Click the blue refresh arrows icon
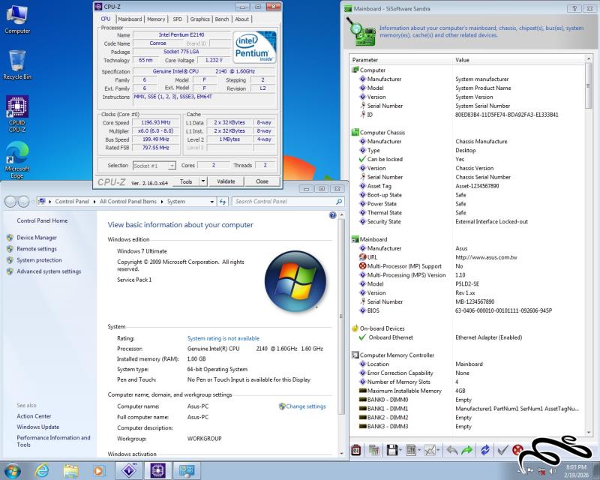 [x=485, y=450]
